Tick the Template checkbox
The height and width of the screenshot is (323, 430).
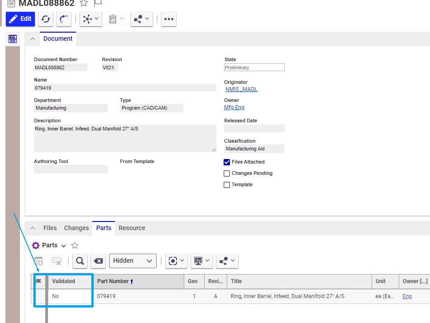click(227, 185)
